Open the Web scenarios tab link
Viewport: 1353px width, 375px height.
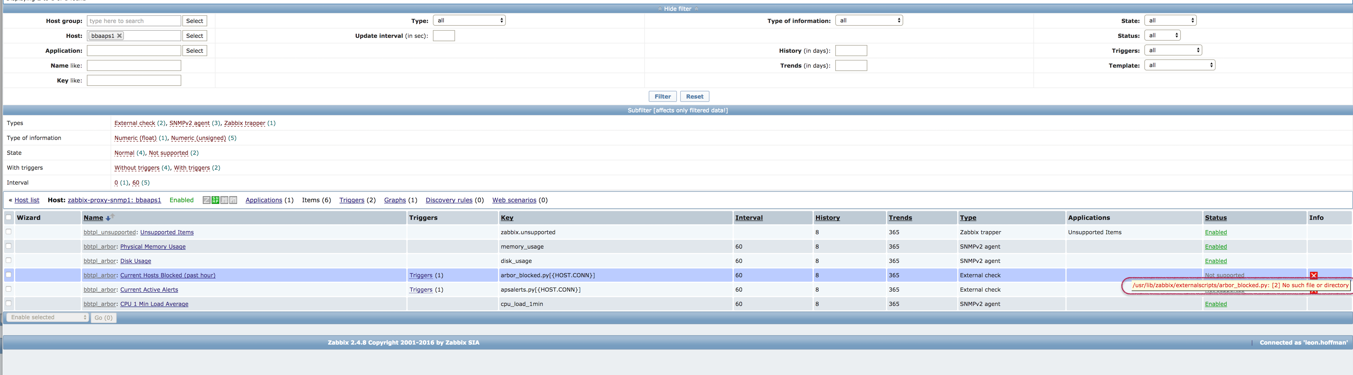(514, 200)
